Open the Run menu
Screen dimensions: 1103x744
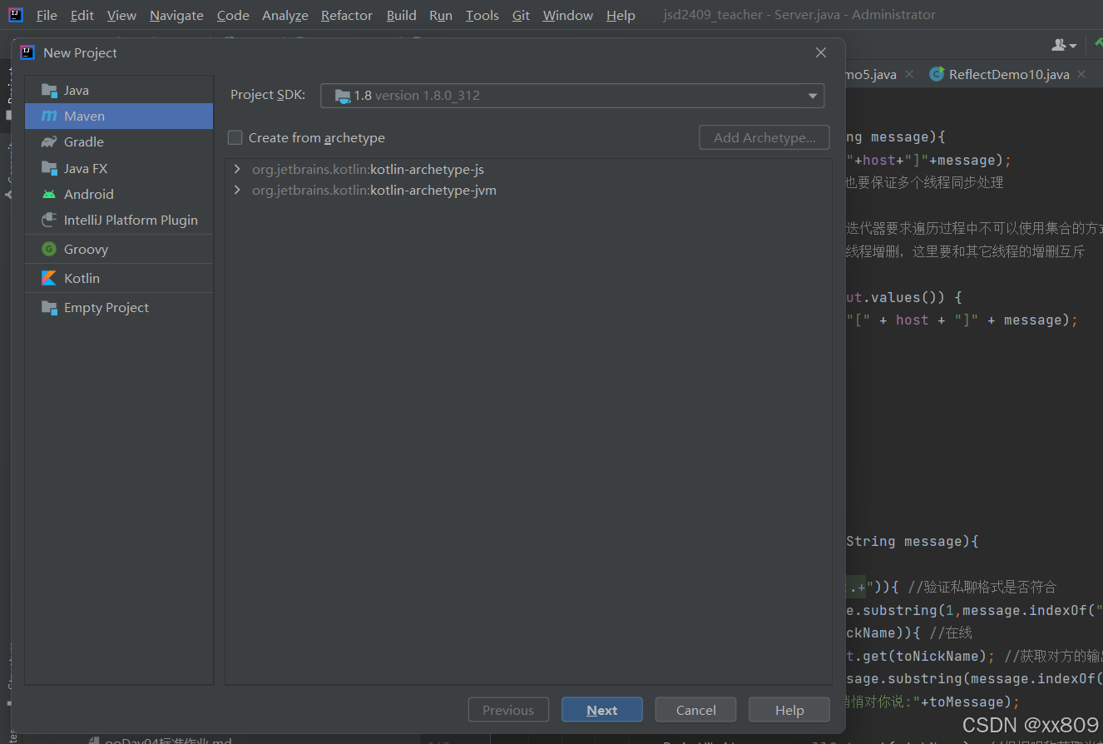pos(441,15)
